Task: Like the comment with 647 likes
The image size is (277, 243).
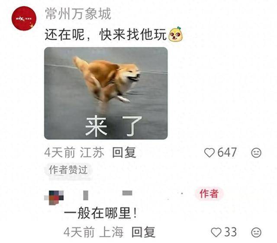Action: click(x=209, y=153)
